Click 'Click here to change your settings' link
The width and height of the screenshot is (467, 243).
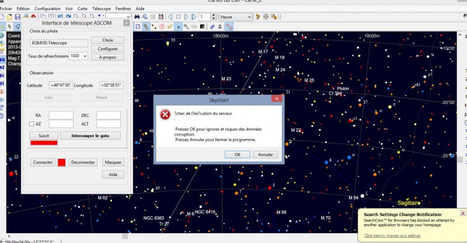[x=392, y=235]
